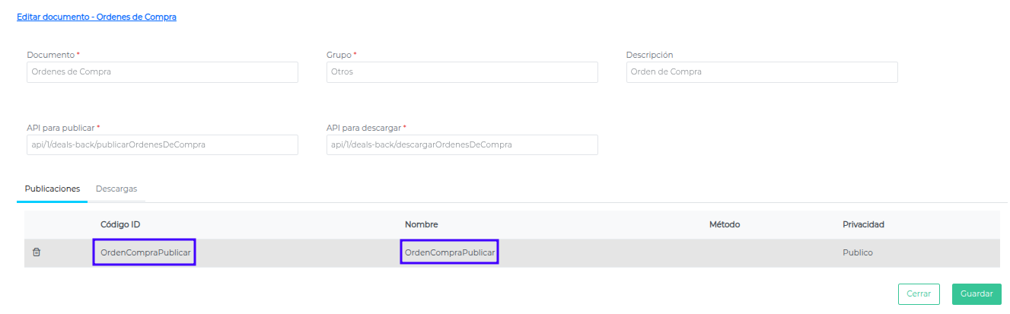Image resolution: width=1010 pixels, height=314 pixels.
Task: Select the Descripción text box
Action: tap(761, 72)
